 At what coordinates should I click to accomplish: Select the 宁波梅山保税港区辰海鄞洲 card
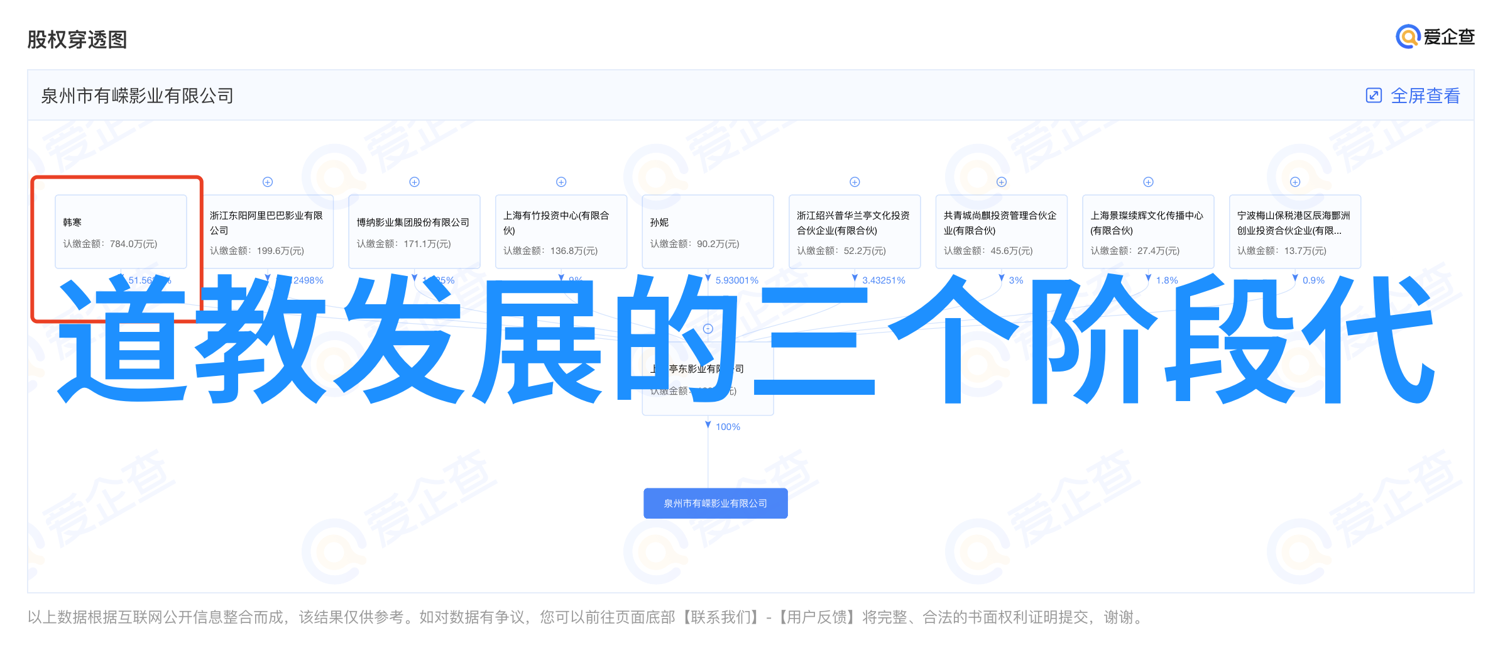coord(1295,231)
